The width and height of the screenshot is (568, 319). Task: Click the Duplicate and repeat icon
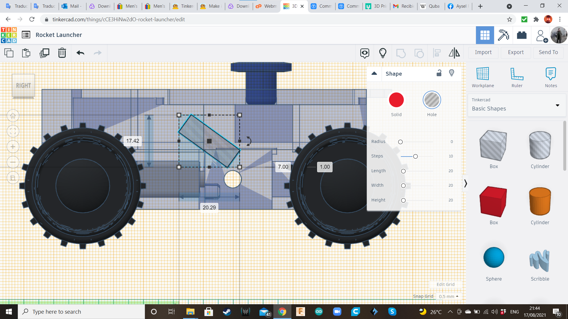coord(44,53)
